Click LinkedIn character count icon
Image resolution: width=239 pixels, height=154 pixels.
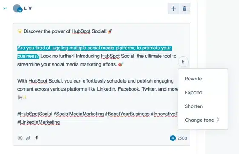point(173,138)
